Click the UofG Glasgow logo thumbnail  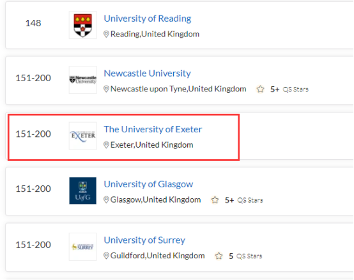click(x=83, y=191)
